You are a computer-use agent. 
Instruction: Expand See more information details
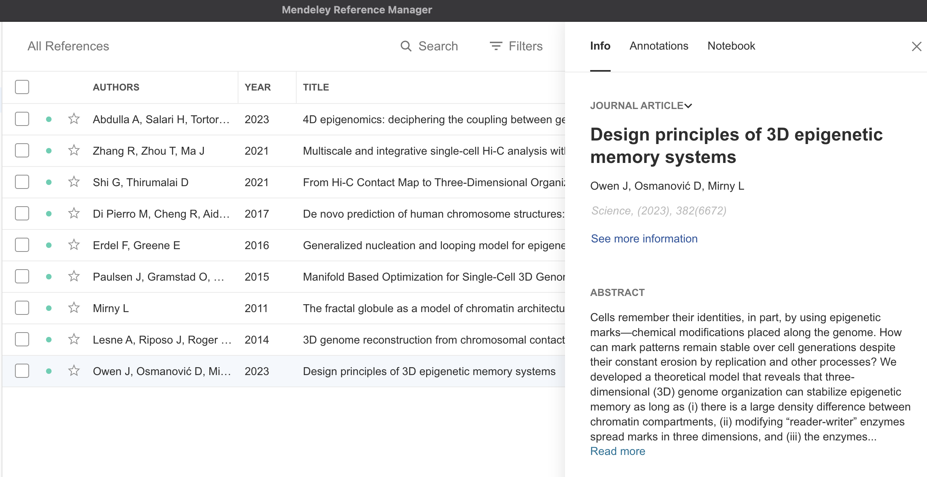(x=644, y=238)
